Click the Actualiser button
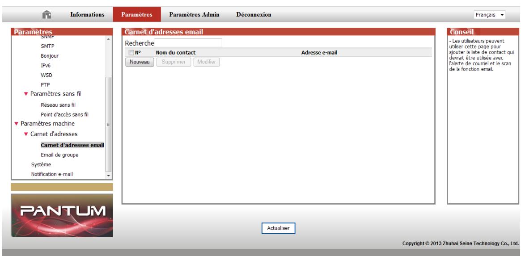The height and width of the screenshot is (256, 521). [x=278, y=228]
